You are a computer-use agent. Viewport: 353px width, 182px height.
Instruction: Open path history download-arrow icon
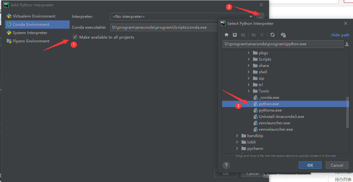point(347,44)
